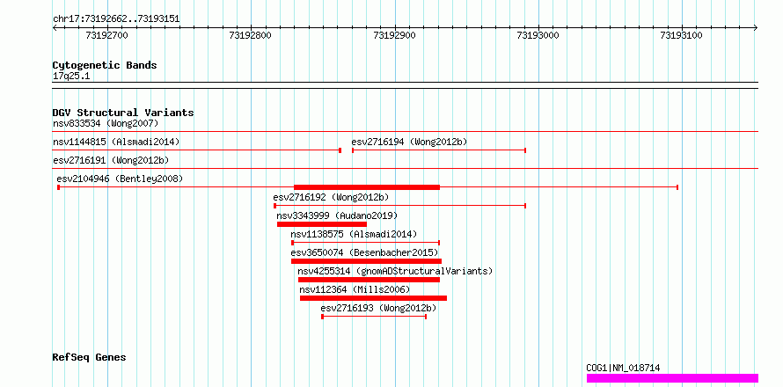Click the esv2716193 thin variant line

tap(374, 317)
